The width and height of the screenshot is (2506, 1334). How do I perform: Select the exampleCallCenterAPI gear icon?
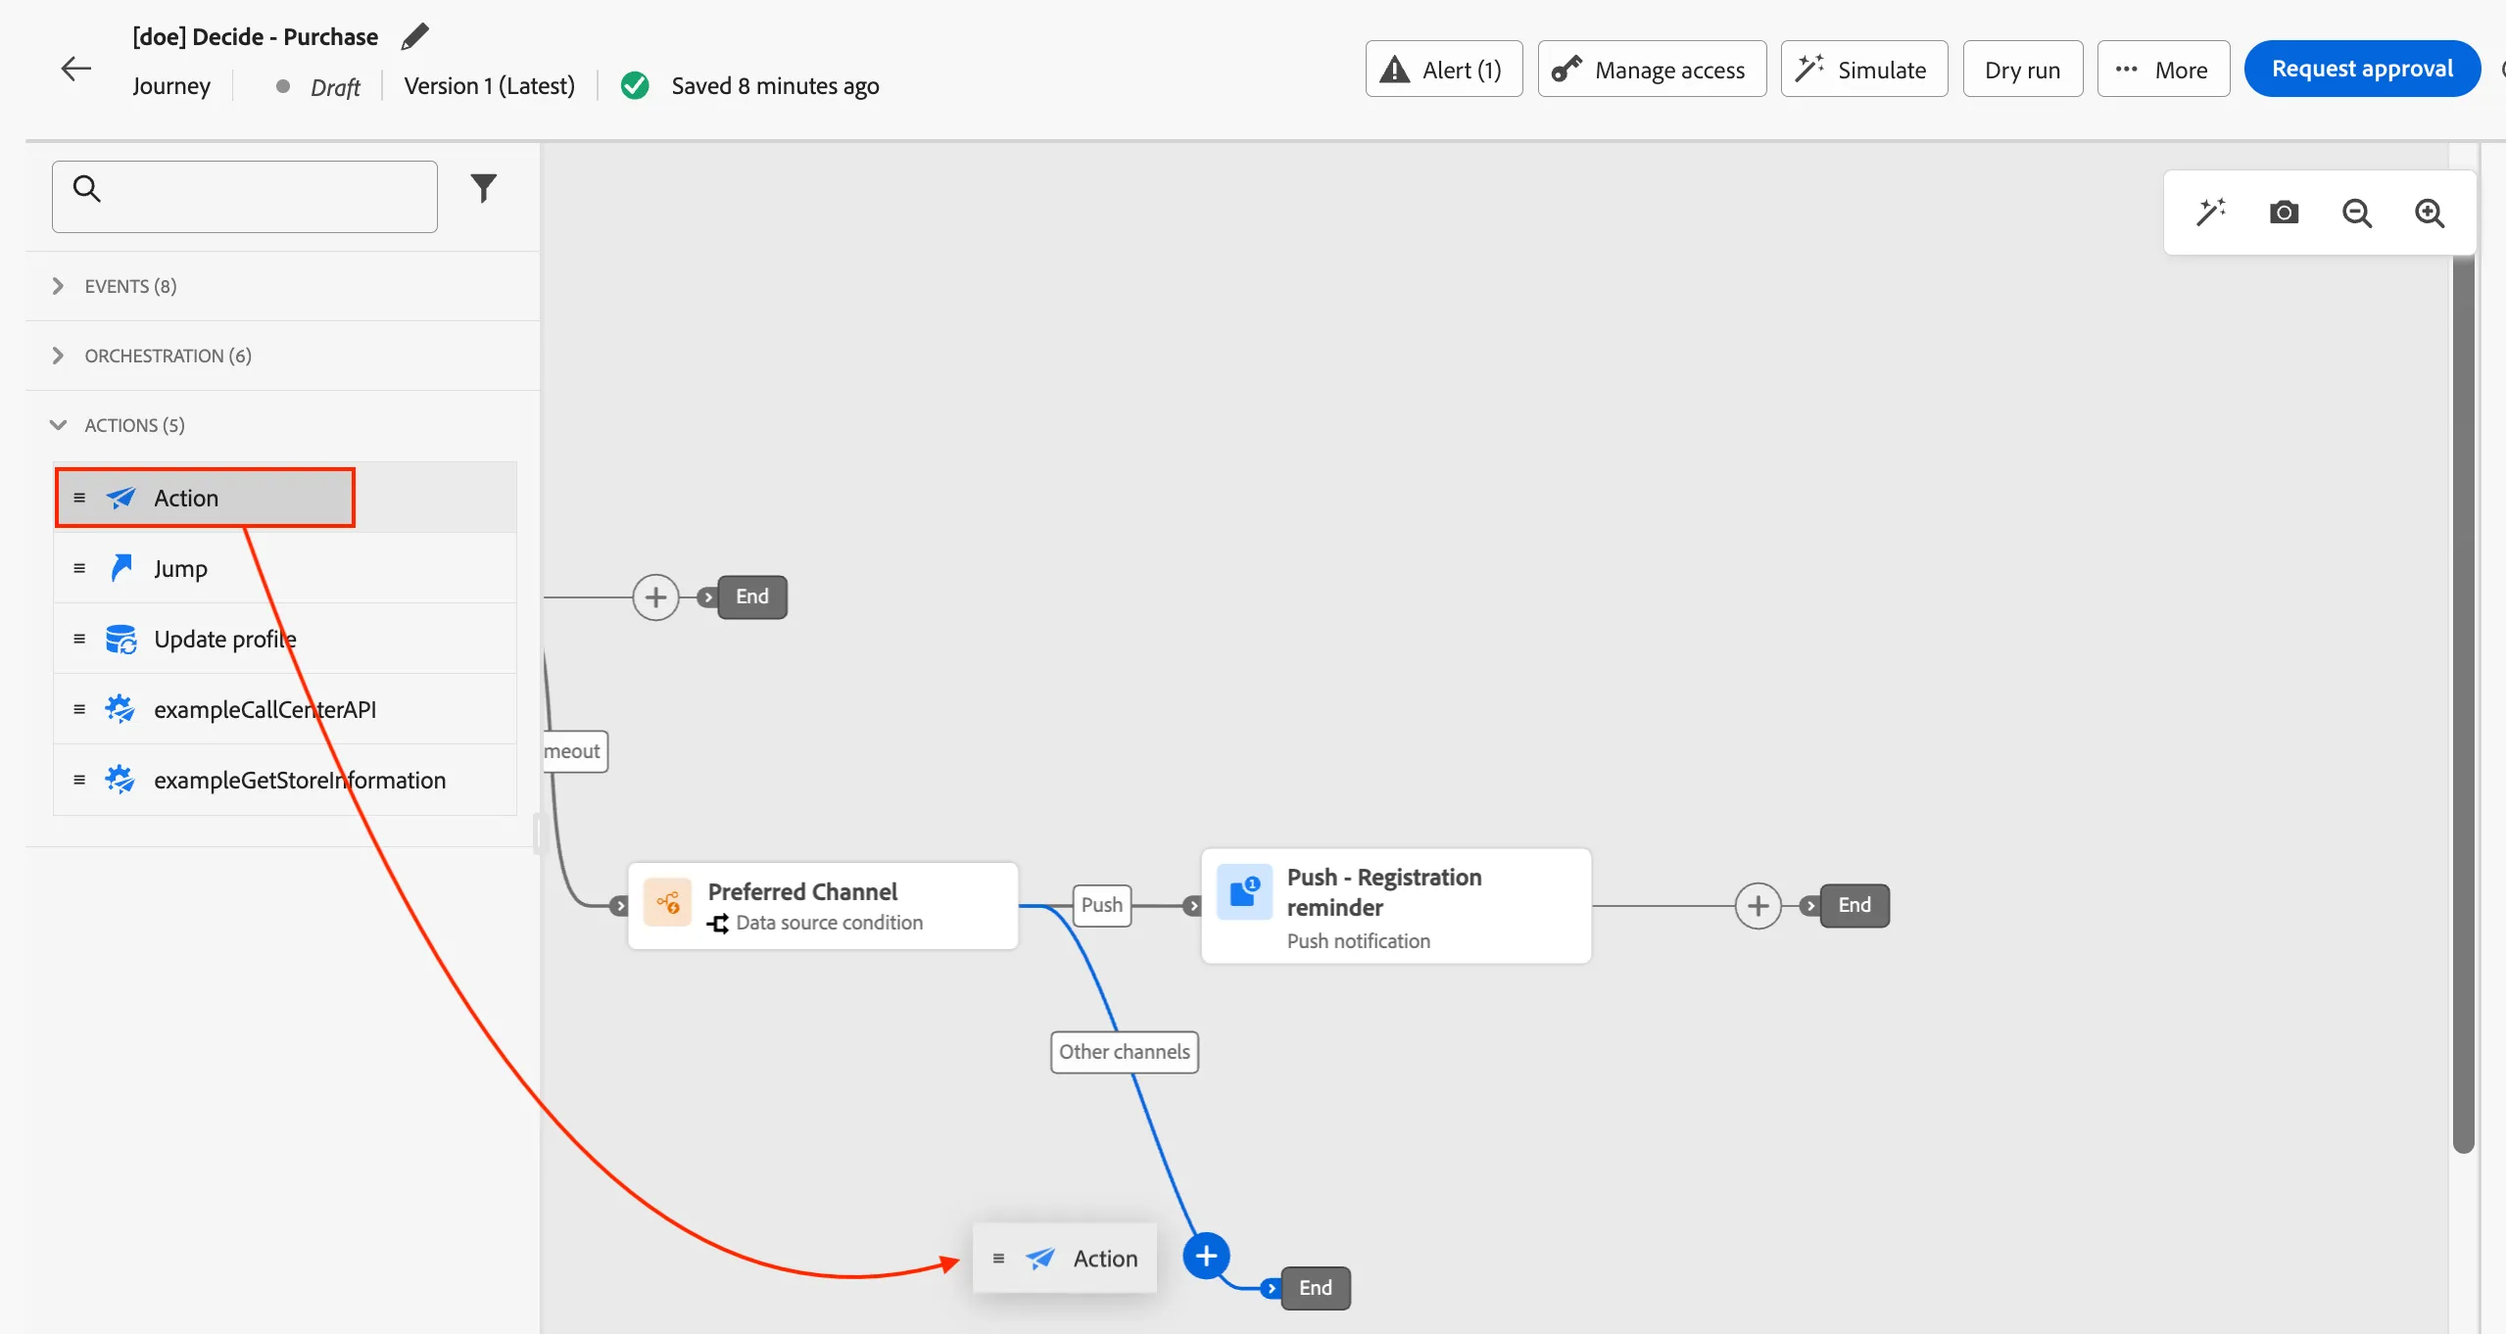tap(120, 709)
